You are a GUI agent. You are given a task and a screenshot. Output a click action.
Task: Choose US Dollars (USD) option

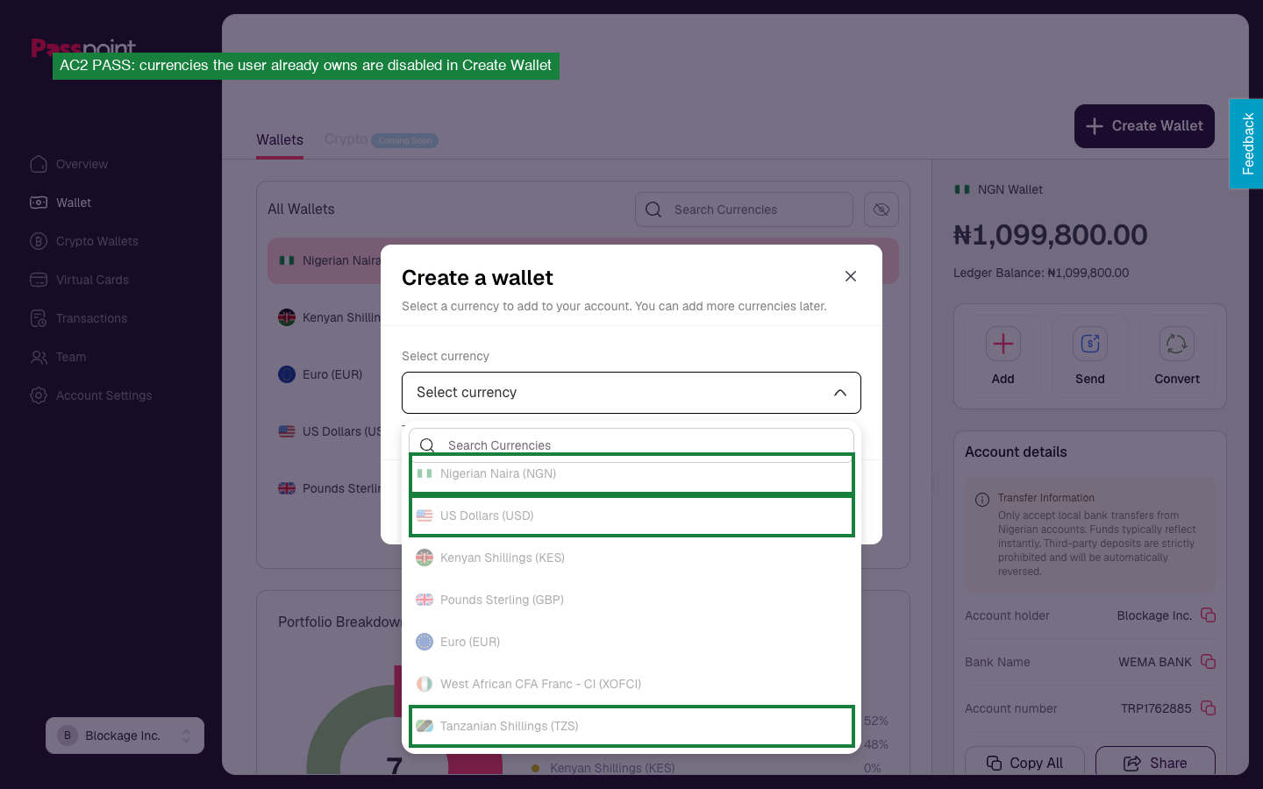[631, 515]
